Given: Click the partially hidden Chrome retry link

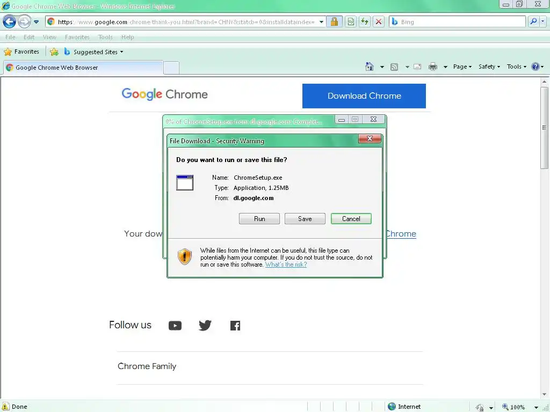Looking at the screenshot, I should point(401,234).
